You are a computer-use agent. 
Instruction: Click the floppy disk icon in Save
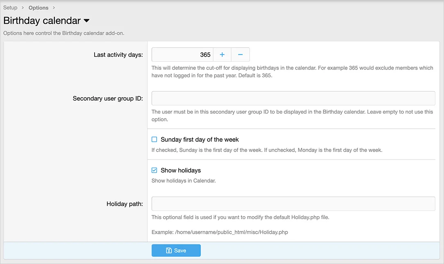[169, 251]
